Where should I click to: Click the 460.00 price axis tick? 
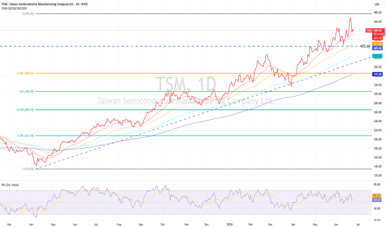point(378,22)
